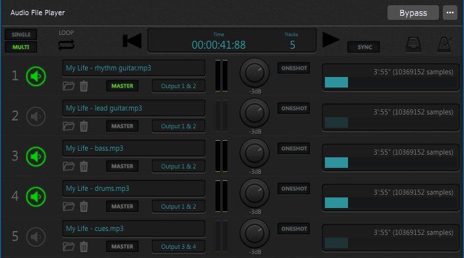Enable ONESHOT for track 1
The image size is (464, 258).
pyautogui.click(x=294, y=68)
